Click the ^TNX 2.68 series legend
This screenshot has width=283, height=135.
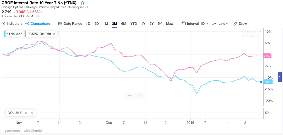[x=14, y=34]
